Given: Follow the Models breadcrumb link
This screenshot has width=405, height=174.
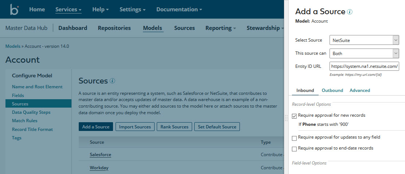Looking at the screenshot, I should pos(13,46).
